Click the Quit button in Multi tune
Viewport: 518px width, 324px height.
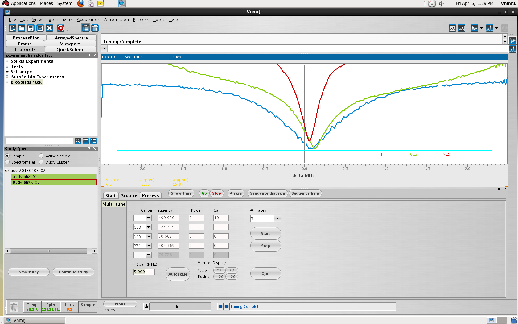coord(265,273)
